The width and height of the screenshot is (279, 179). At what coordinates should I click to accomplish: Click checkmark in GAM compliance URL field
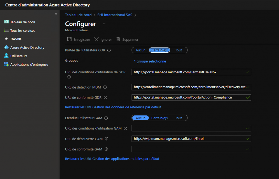point(248,149)
